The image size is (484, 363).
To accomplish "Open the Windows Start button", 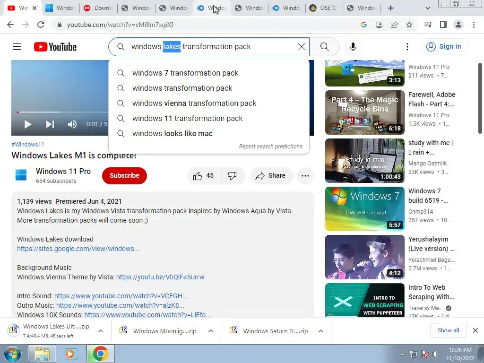I will point(12,354).
